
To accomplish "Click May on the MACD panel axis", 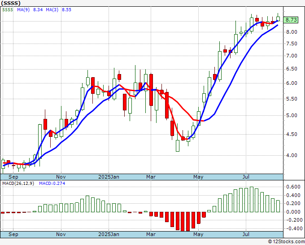I will coord(198,234).
